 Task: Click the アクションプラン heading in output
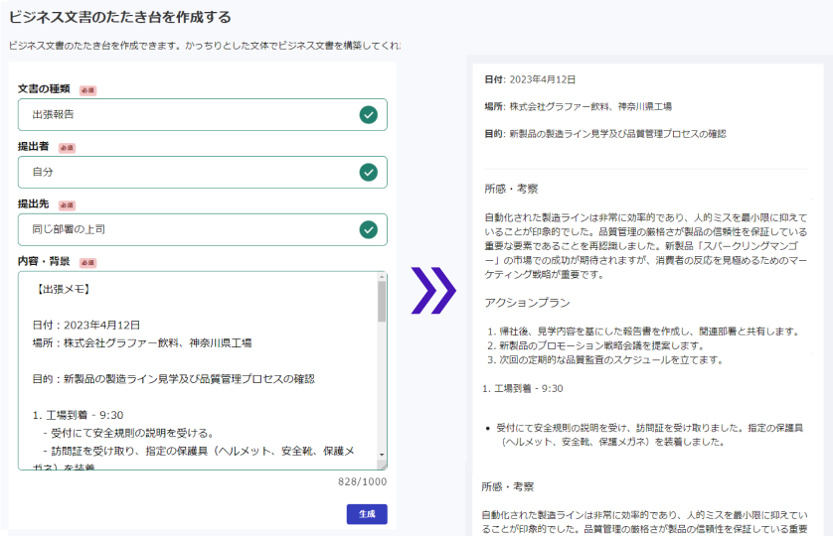pyautogui.click(x=527, y=303)
